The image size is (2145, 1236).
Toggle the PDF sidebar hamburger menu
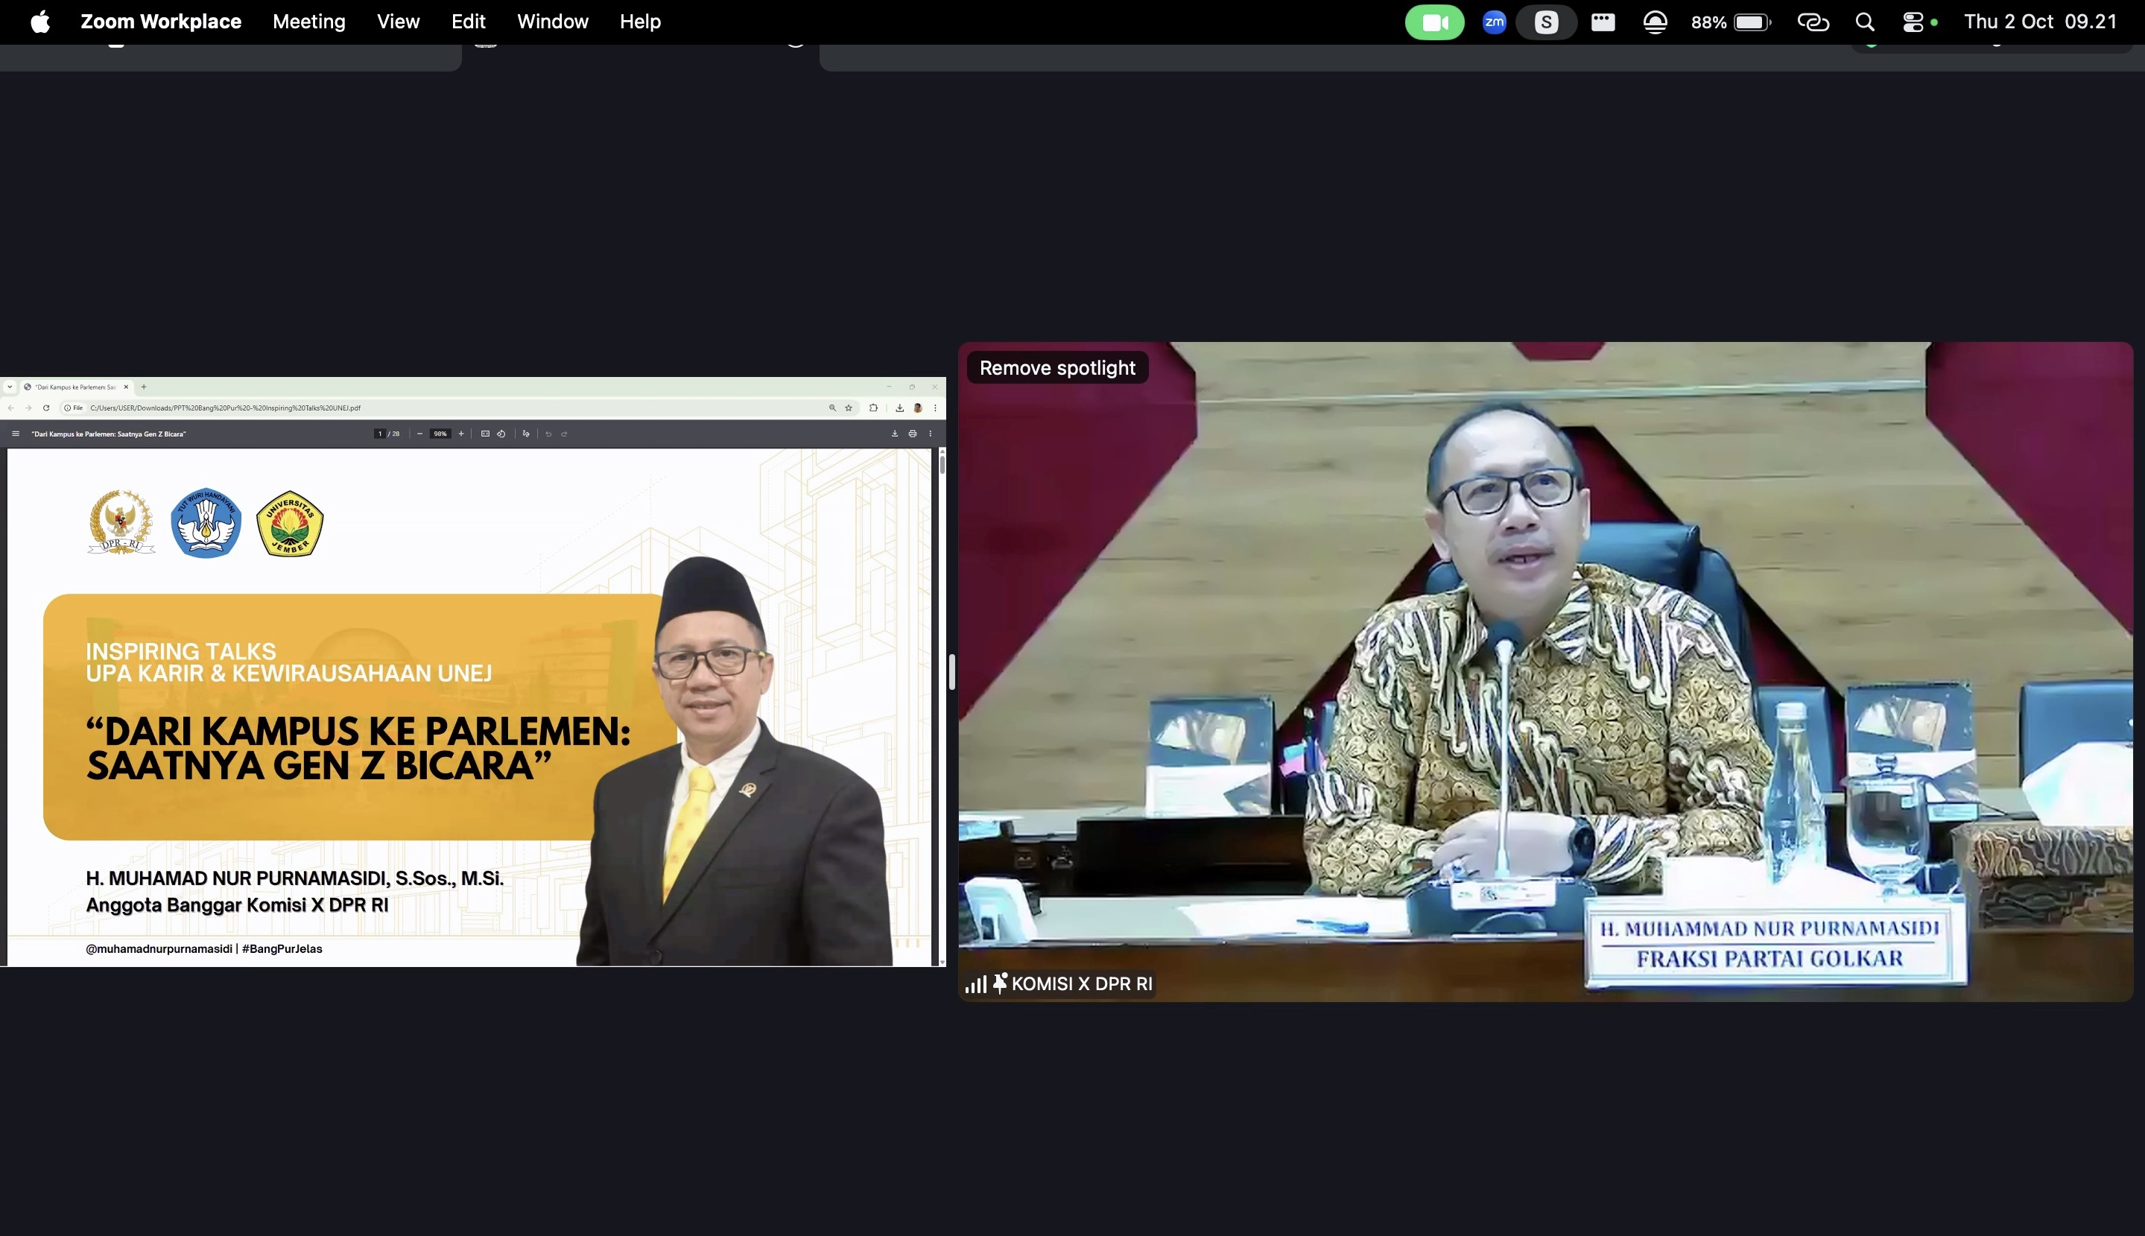(x=16, y=434)
